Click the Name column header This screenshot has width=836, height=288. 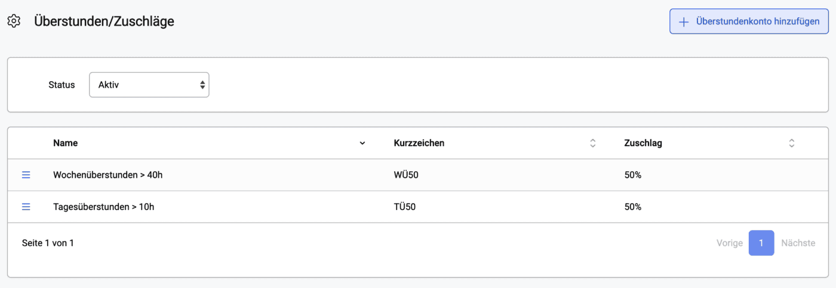(65, 143)
